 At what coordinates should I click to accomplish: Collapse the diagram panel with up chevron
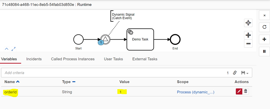pyautogui.click(x=7, y=49)
